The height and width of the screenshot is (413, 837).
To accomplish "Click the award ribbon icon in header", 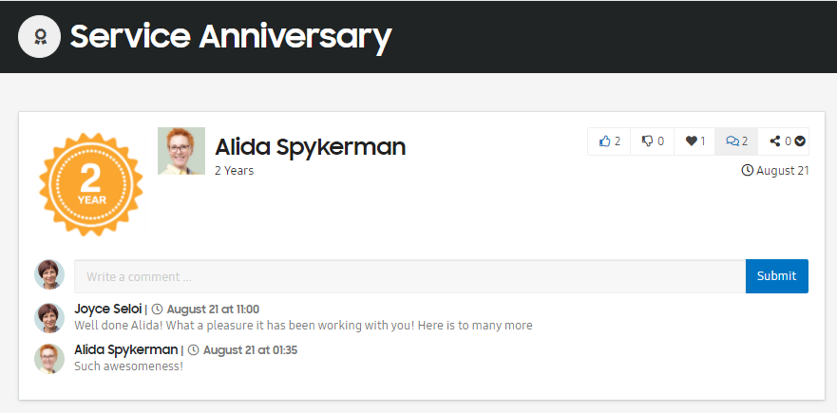I will (x=39, y=36).
